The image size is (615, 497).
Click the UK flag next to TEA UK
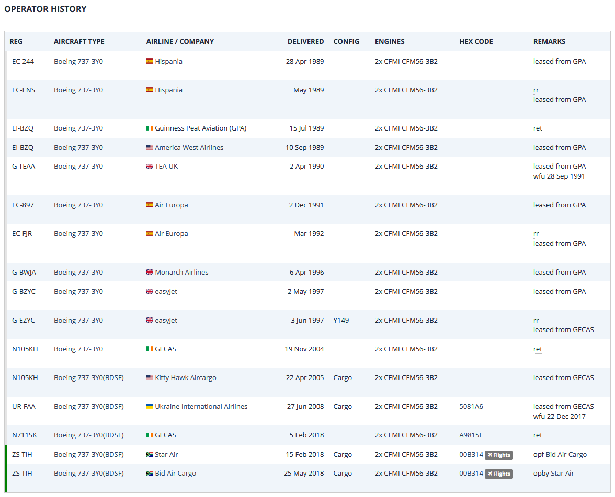[150, 166]
